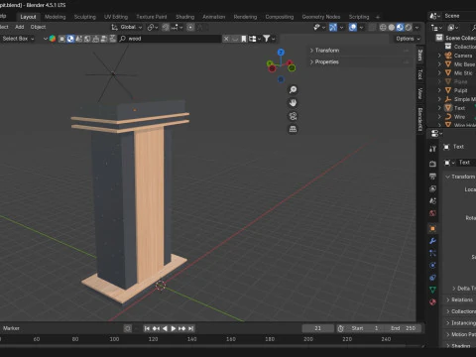
Task: Open the Object properties tab (orange square)
Action: point(432,228)
